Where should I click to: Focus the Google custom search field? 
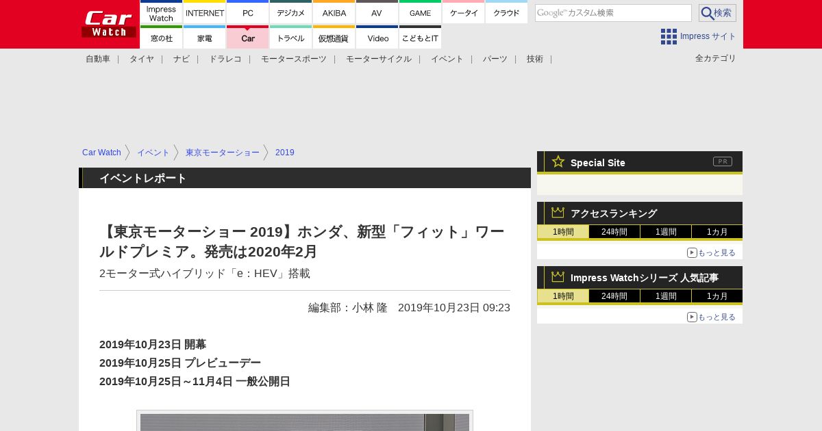tap(613, 13)
